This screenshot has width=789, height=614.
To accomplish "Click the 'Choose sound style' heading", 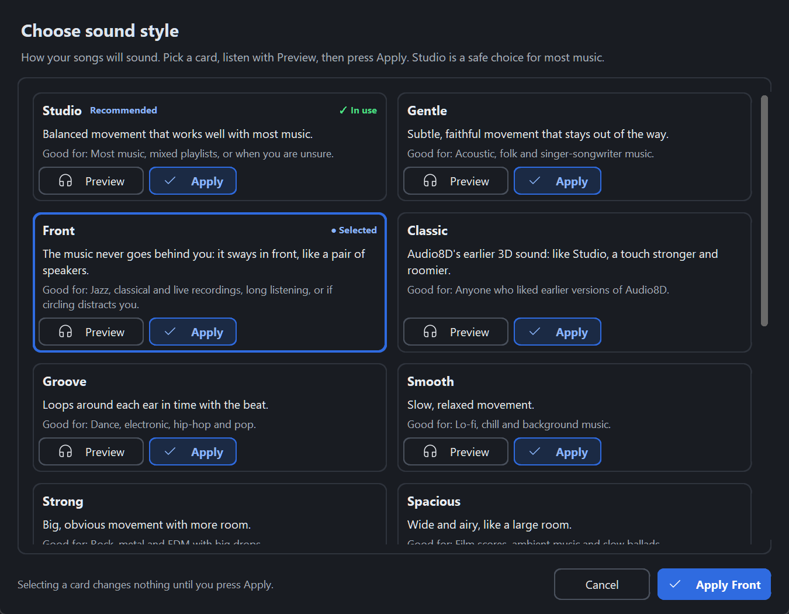I will (x=100, y=31).
